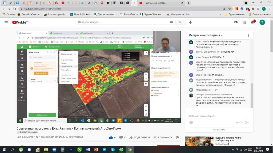
Task: Bookmark this page with the star
Action: (230, 9)
